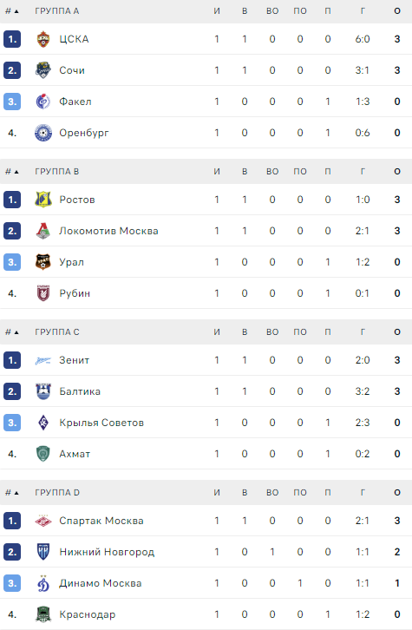Click the Ахмат club crest
This screenshot has height=630, width=412.
coord(43,454)
